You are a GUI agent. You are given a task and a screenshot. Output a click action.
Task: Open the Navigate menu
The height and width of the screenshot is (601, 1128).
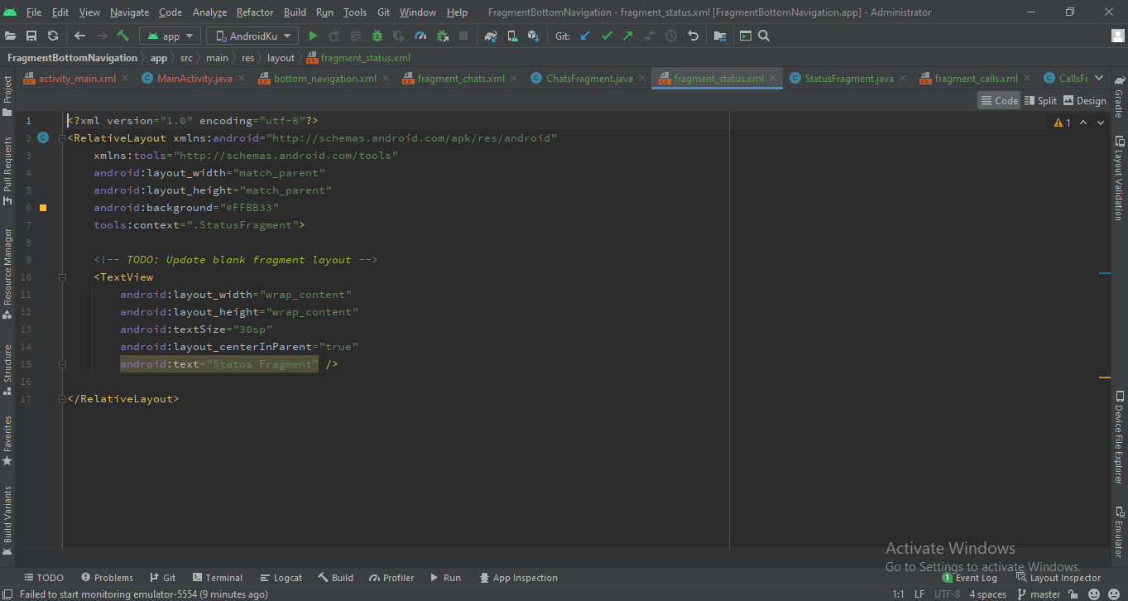pos(129,12)
